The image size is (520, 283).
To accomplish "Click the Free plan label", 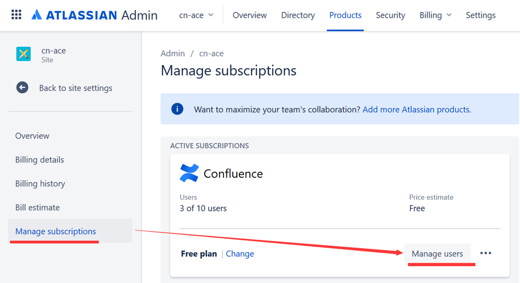I will [x=199, y=253].
